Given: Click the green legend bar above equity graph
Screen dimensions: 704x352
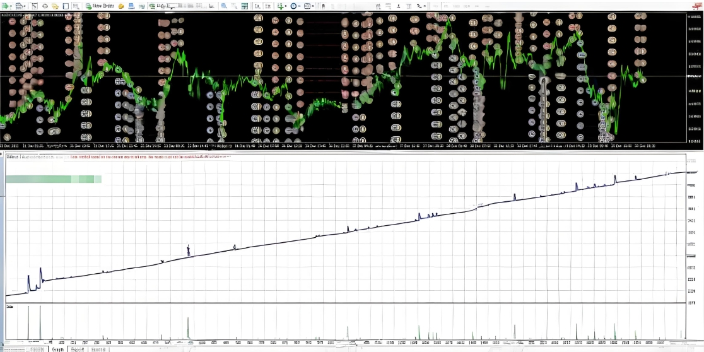Looking at the screenshot, I should click(x=53, y=179).
